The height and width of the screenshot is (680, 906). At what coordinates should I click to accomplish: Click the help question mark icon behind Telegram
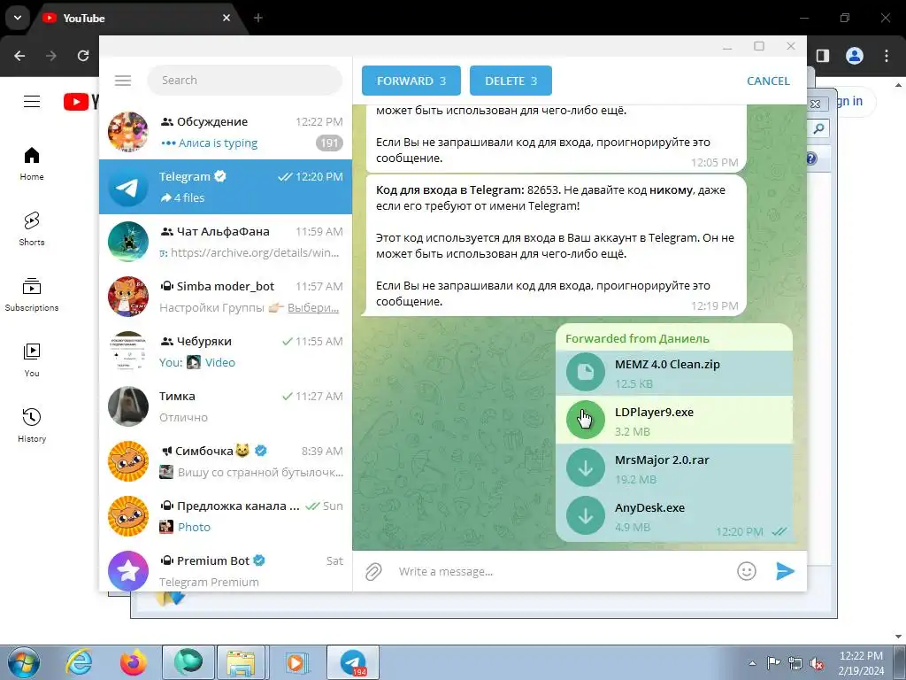(x=811, y=158)
